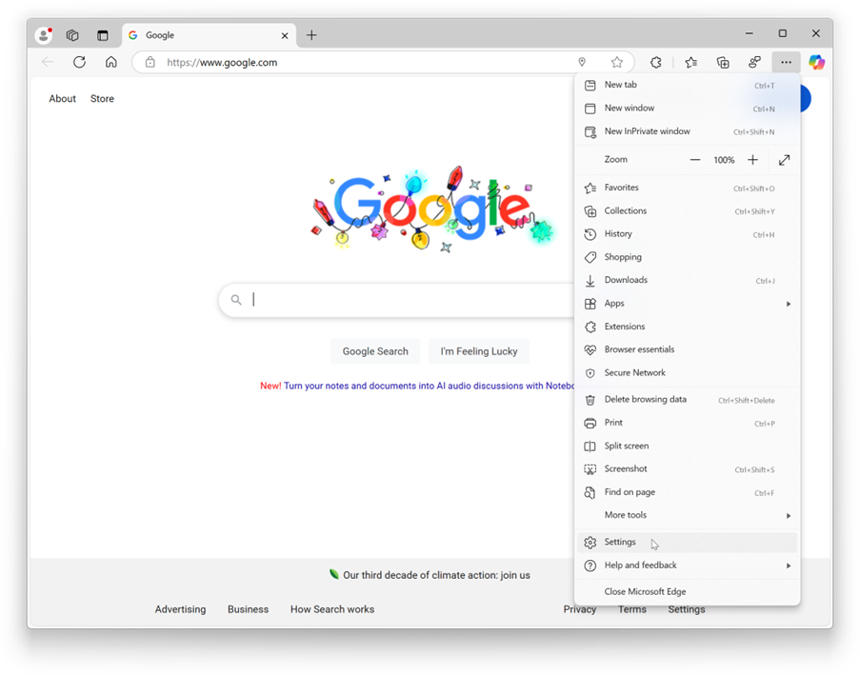Click the Copilot icon in toolbar

(x=816, y=63)
